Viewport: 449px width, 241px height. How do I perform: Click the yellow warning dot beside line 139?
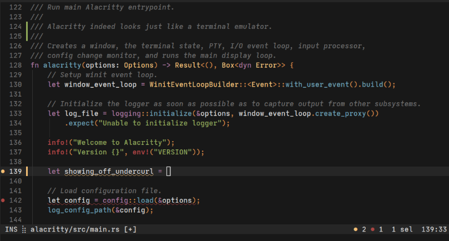3,172
